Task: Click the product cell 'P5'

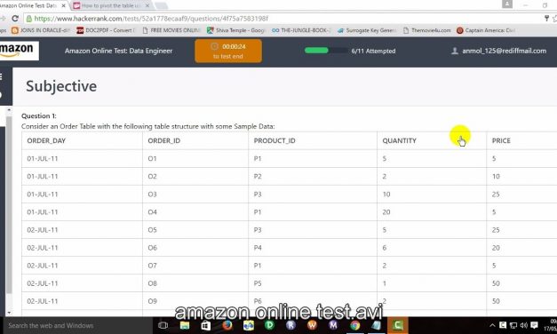Action: (258, 283)
